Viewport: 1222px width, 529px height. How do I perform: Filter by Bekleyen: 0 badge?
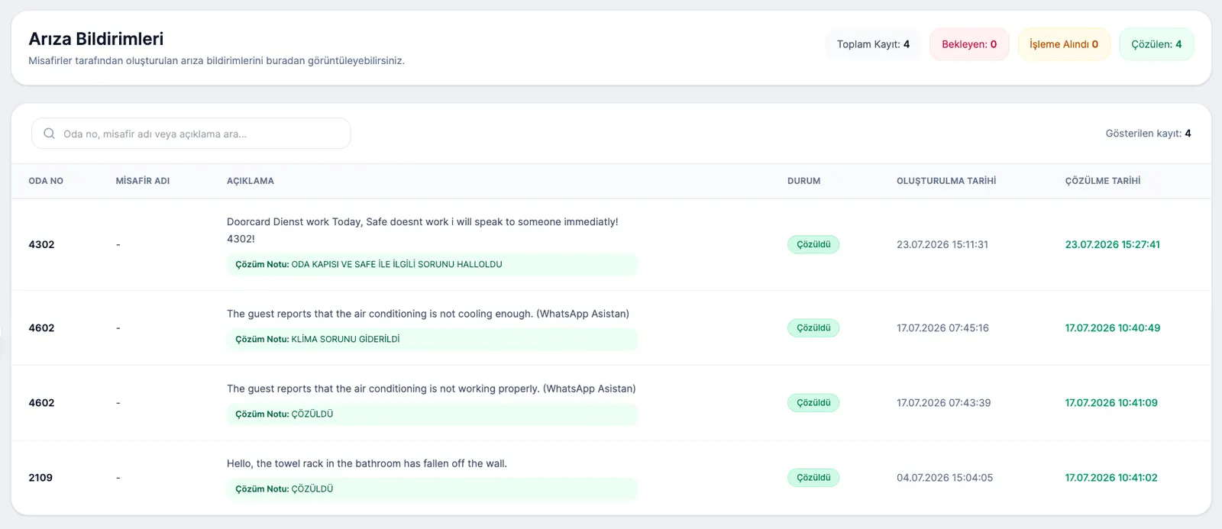coord(969,44)
